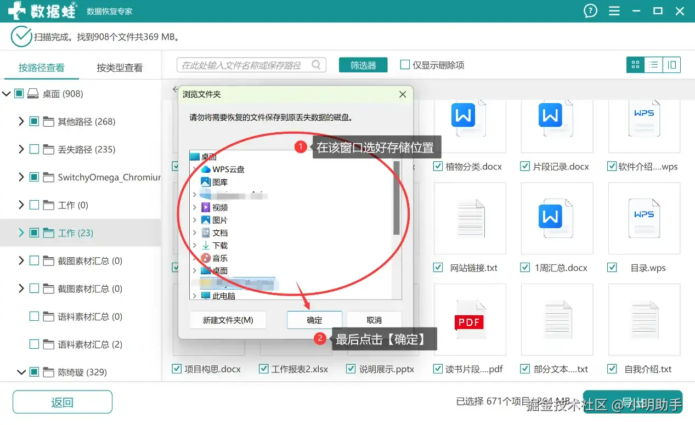Uncheck the 读书片段 pdf file checkbox
The image size is (695, 425).
438,369
